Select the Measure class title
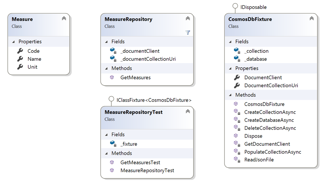The width and height of the screenshot is (324, 186). [x=22, y=19]
